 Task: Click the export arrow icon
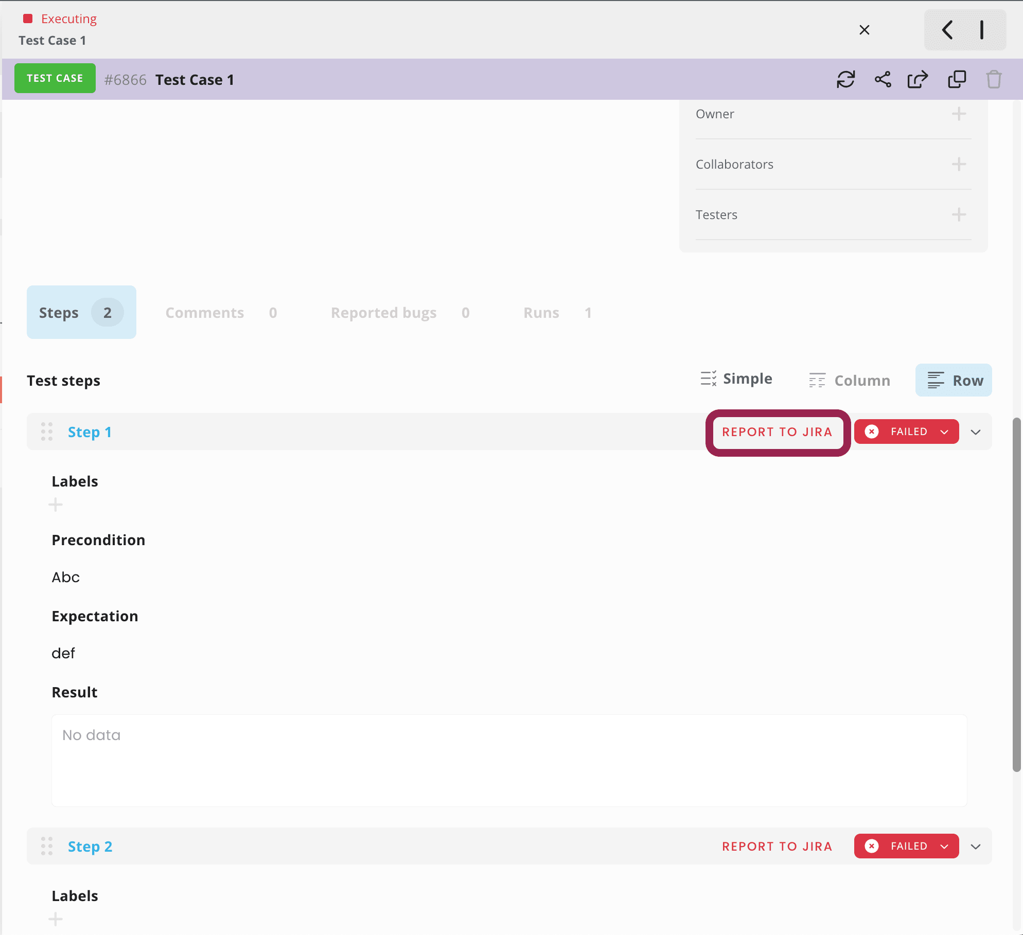tap(918, 80)
